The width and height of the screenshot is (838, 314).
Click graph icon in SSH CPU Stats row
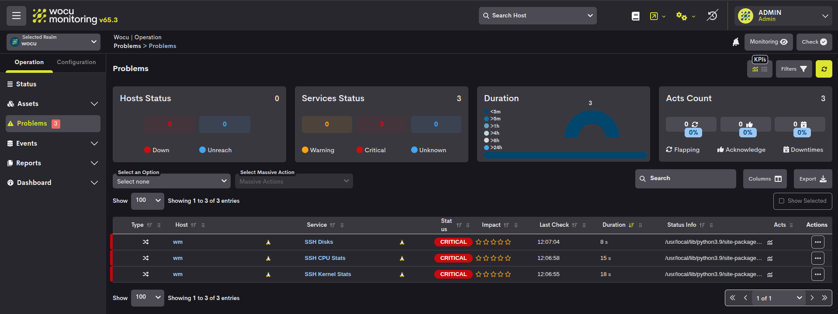point(770,259)
